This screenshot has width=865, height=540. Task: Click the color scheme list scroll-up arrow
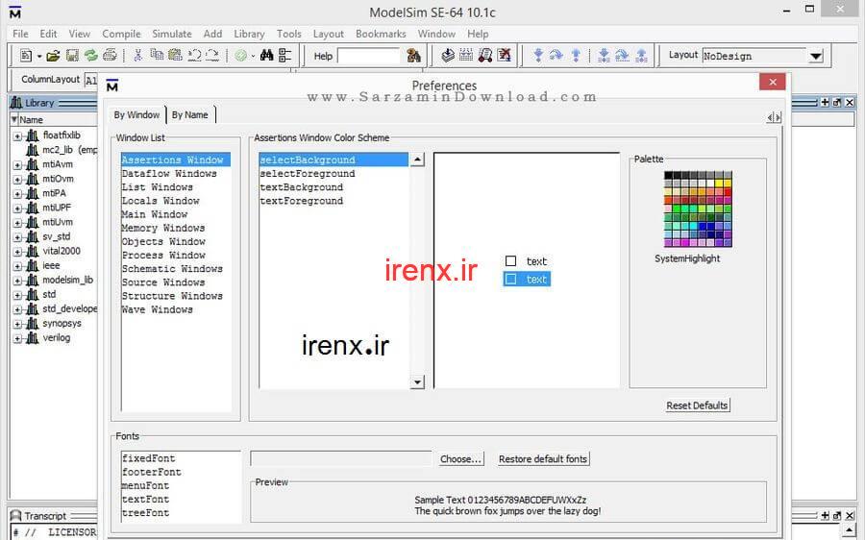pyautogui.click(x=418, y=160)
